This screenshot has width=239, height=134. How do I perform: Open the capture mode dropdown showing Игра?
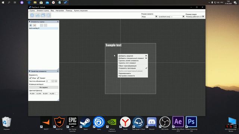(x=149, y=16)
